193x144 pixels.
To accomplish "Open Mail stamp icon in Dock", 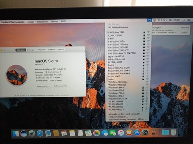I will pos(48,133).
